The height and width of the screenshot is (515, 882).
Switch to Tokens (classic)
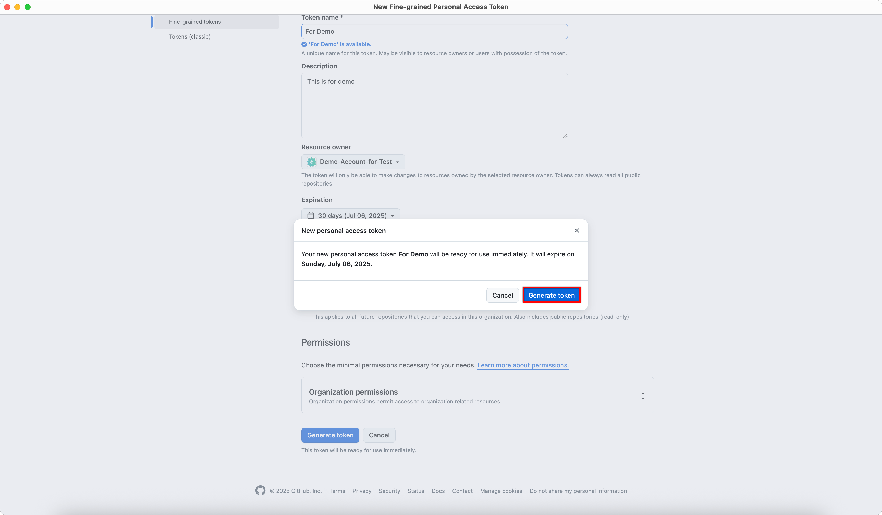click(x=190, y=36)
